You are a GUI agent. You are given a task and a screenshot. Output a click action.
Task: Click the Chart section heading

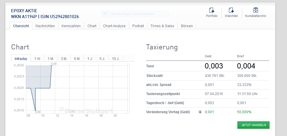pos(20,47)
